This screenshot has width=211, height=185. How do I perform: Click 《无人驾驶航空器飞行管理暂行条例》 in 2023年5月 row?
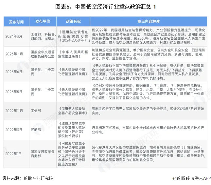point(73,92)
